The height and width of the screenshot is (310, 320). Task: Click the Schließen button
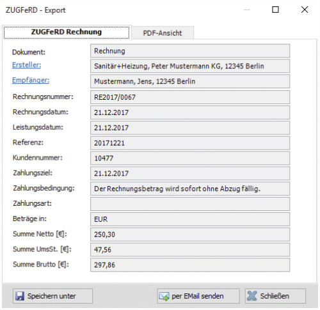(275, 296)
